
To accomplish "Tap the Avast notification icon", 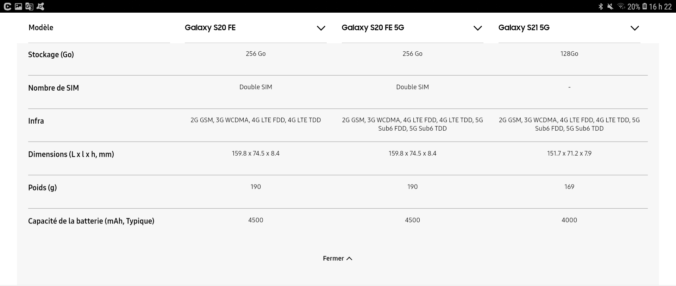I will [x=40, y=6].
